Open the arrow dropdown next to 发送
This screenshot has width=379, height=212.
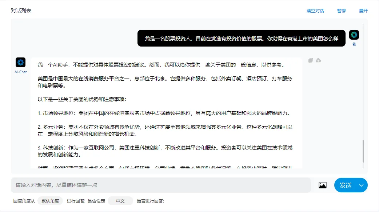pos(361,185)
